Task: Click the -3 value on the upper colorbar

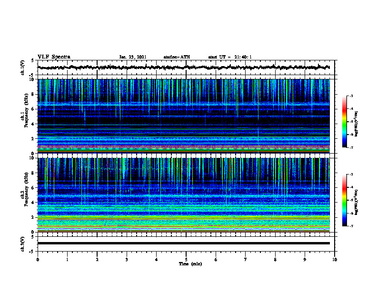Action: 351,96
